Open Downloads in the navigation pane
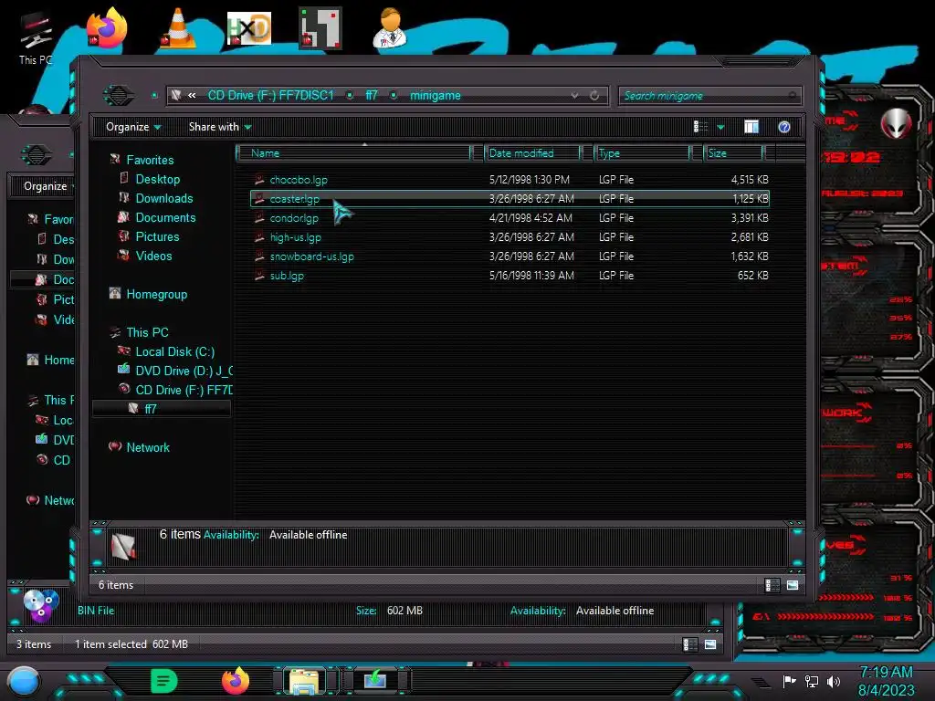This screenshot has height=701, width=935. [x=164, y=198]
